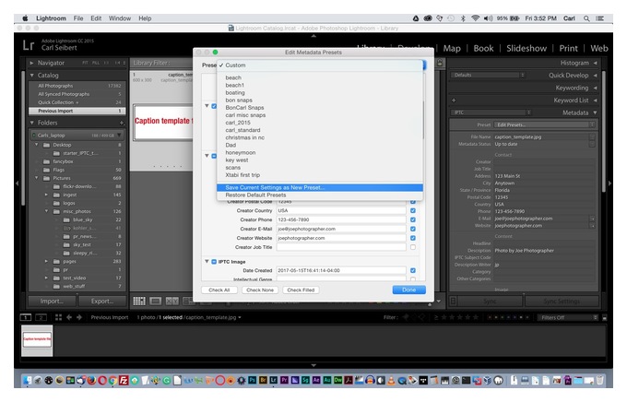Choose Restore Default Presets
The image size is (627, 402).
tap(320, 195)
